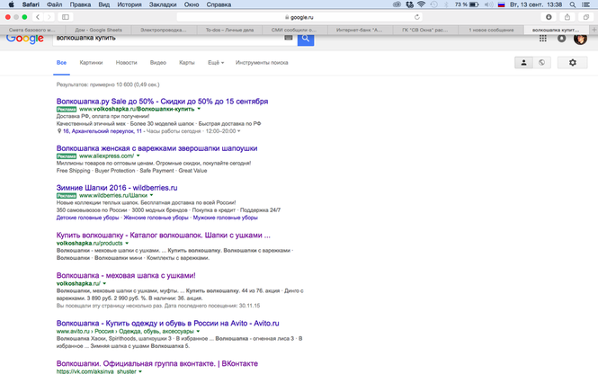
Task: Add a new Safari tab with plus
Action: (x=594, y=30)
